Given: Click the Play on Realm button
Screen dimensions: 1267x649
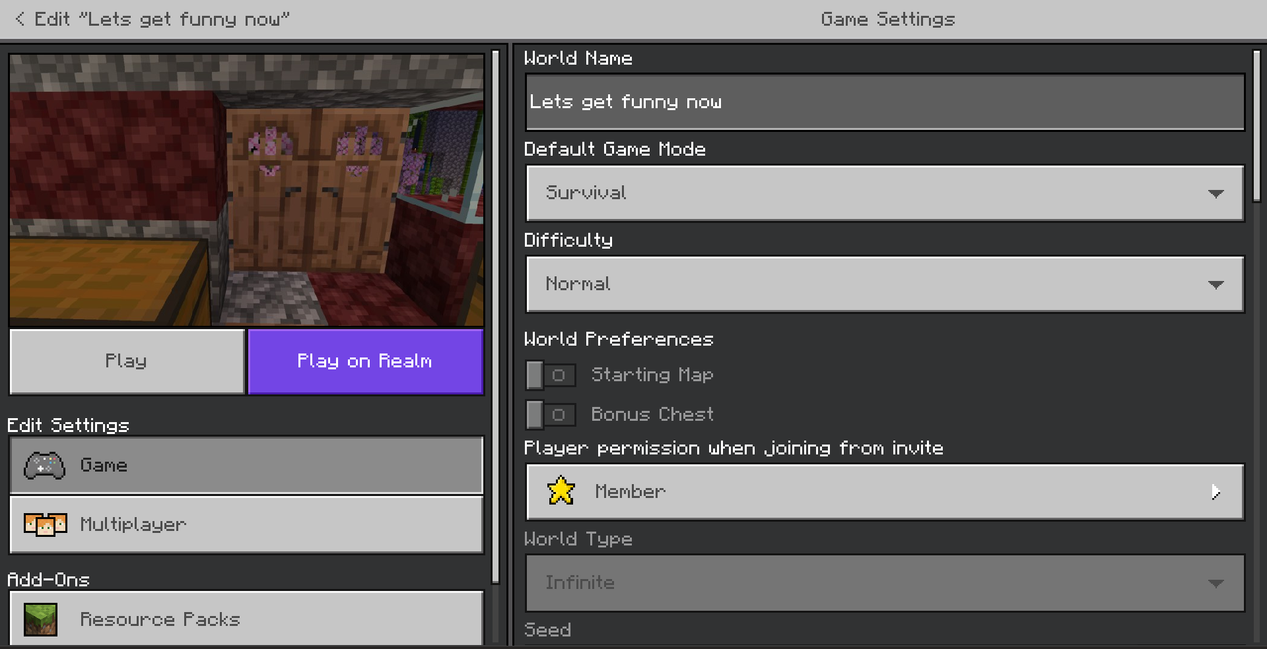Looking at the screenshot, I should [x=366, y=361].
